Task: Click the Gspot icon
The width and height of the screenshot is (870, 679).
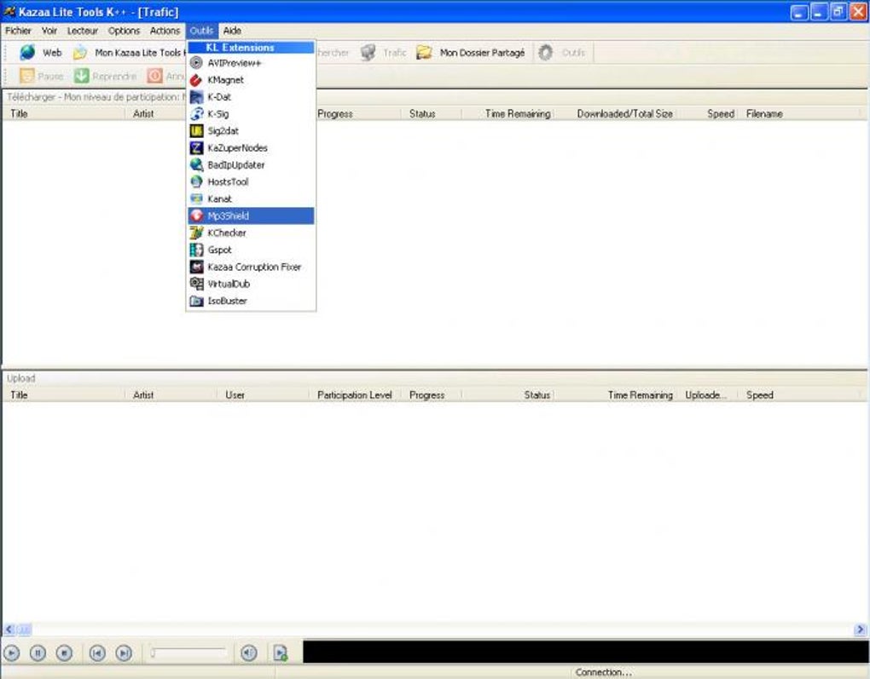Action: [x=196, y=250]
